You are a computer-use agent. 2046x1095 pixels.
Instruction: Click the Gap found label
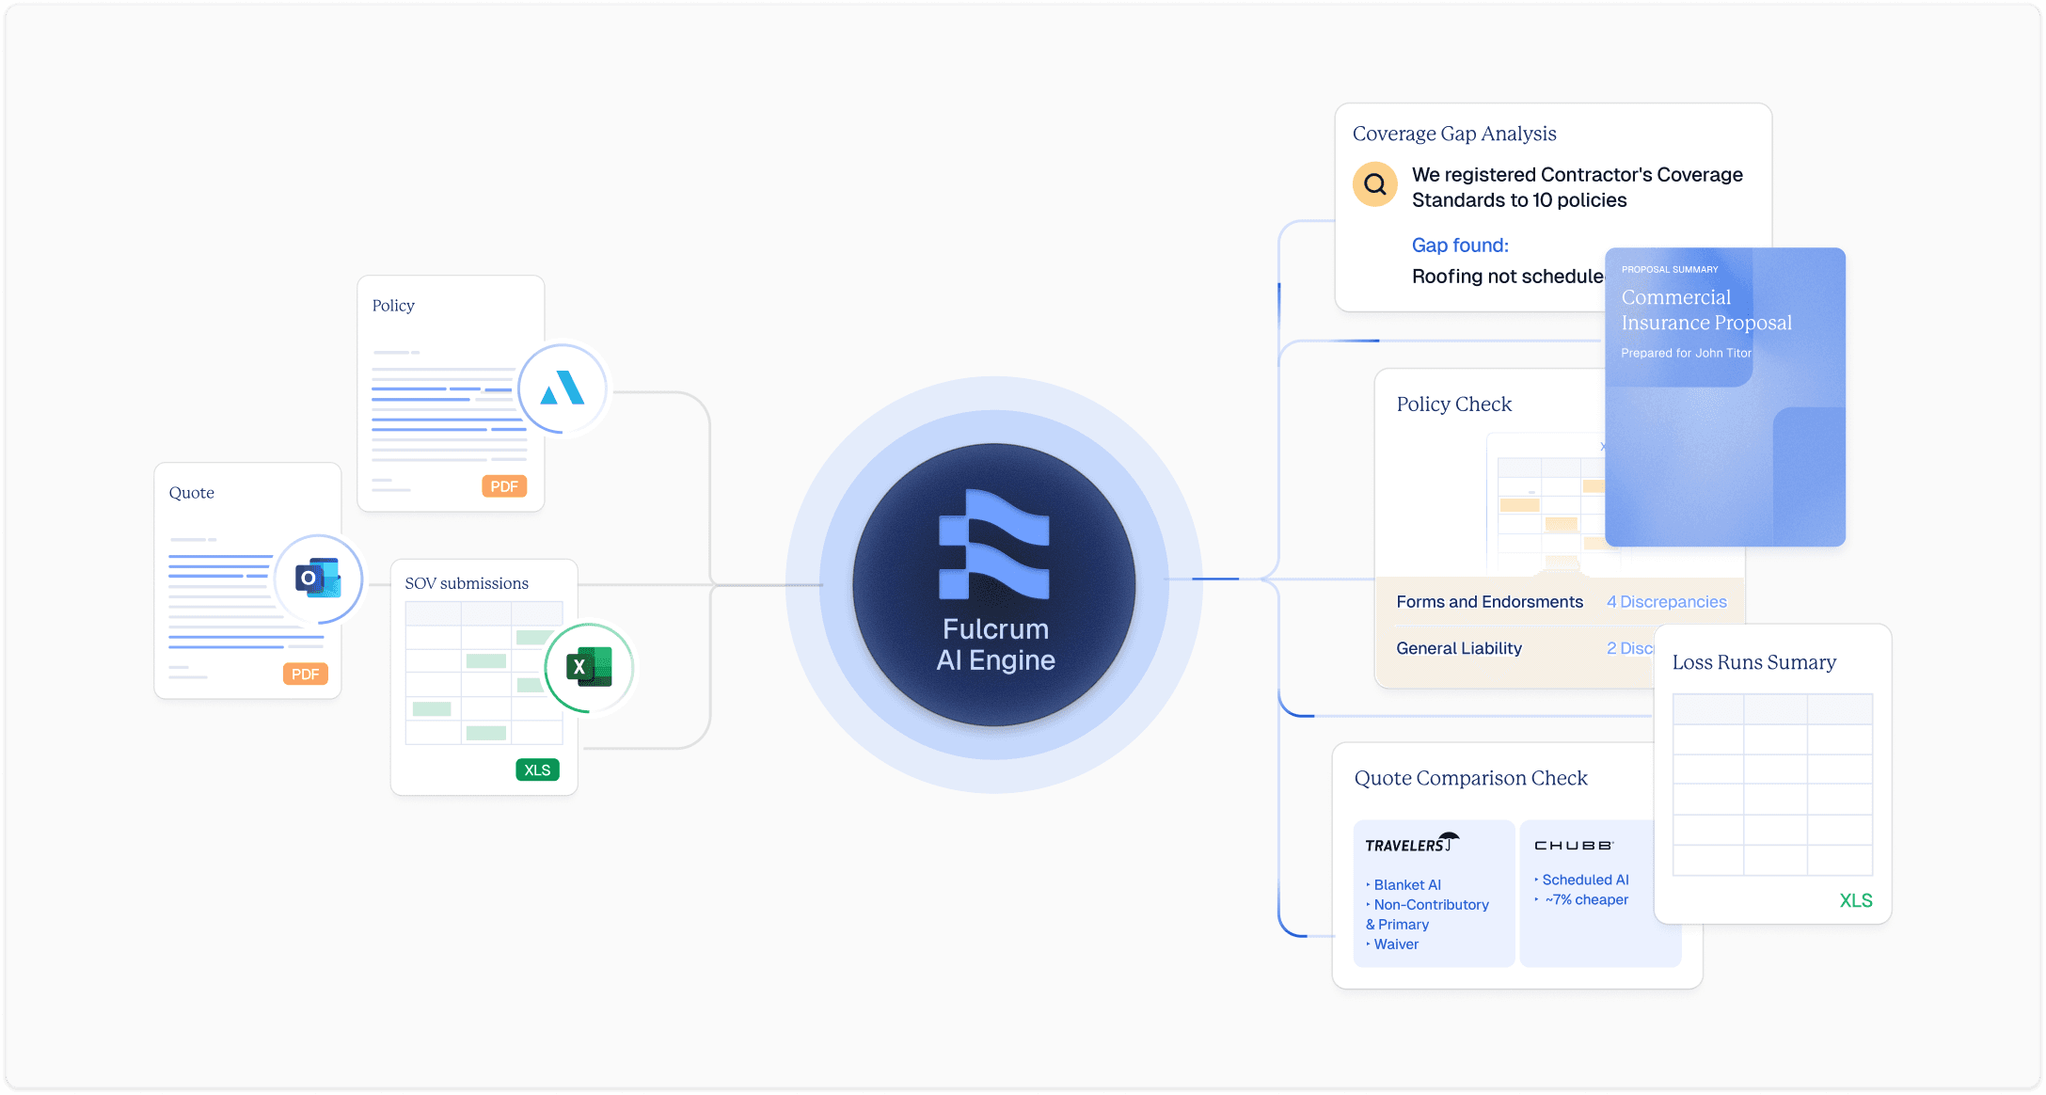click(x=1460, y=246)
